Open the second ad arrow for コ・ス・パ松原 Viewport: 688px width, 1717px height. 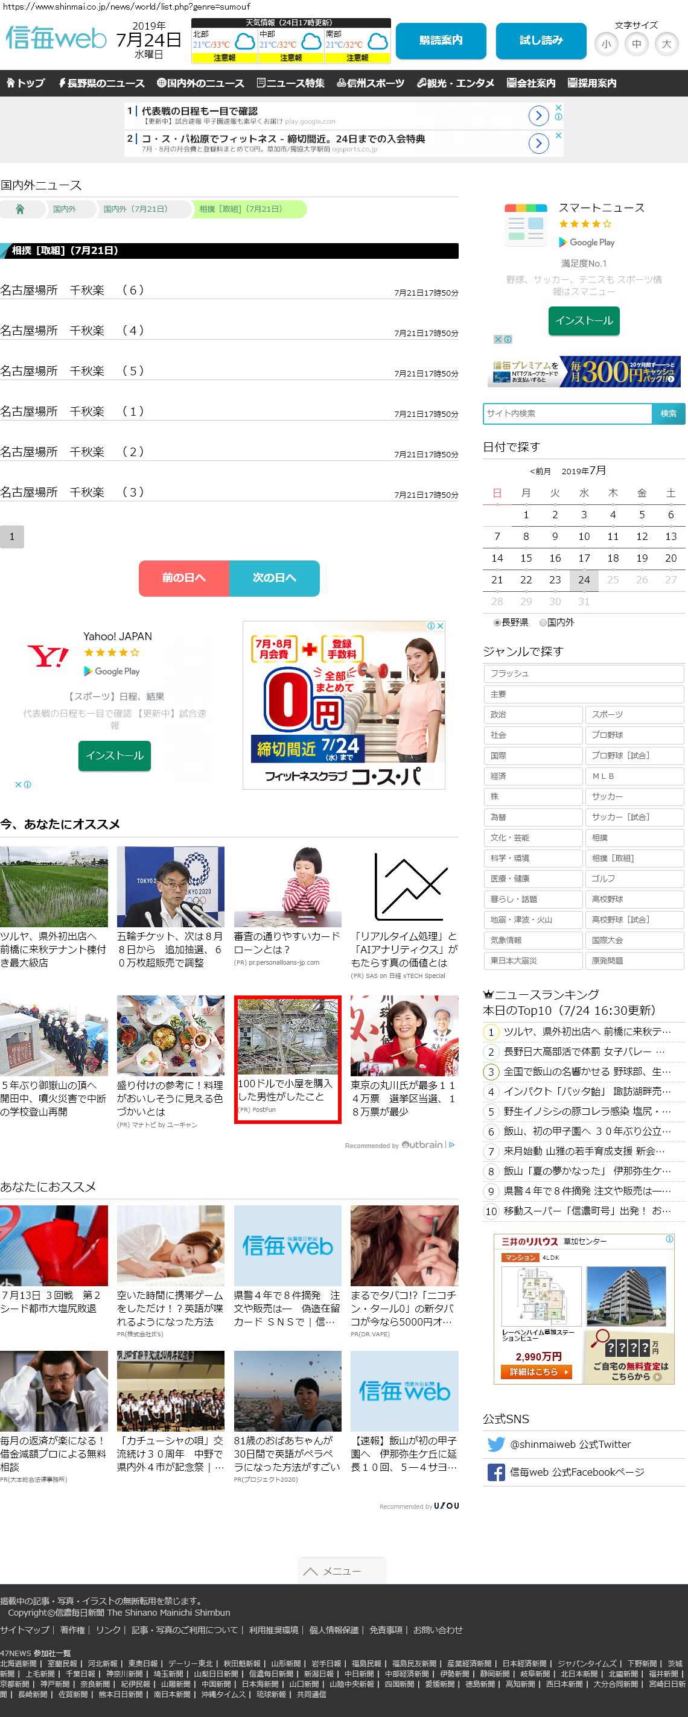point(539,144)
